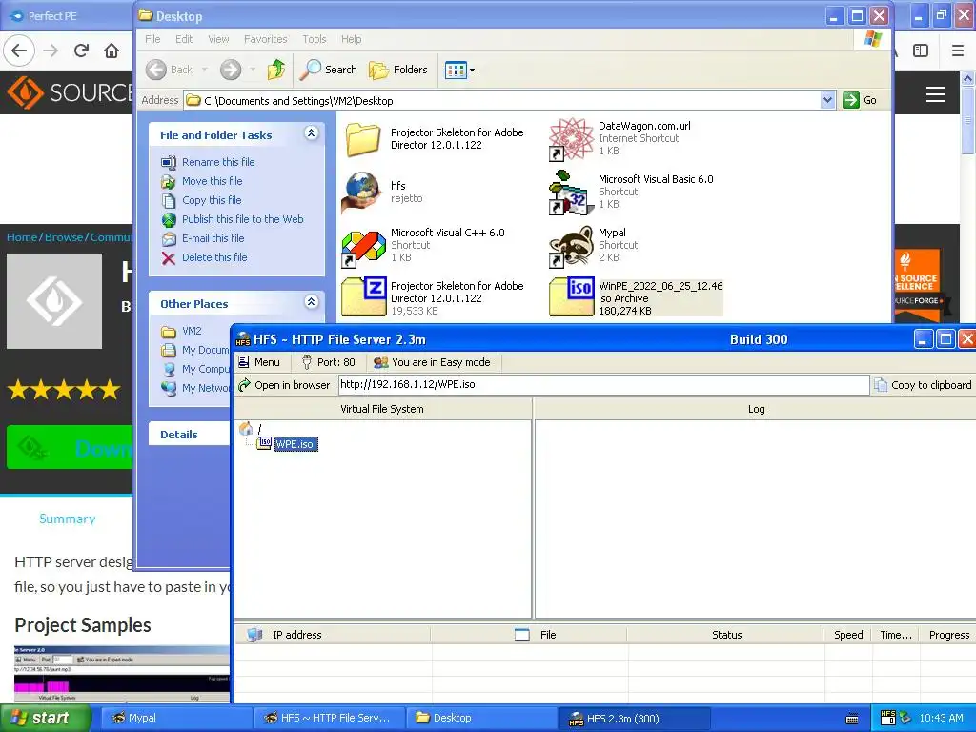Select the root home node in HFS tree
The image size is (976, 732).
pos(249,428)
